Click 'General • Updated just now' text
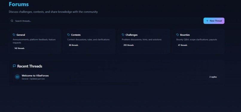Viewport: 241px width, 112px height. pos(33,79)
